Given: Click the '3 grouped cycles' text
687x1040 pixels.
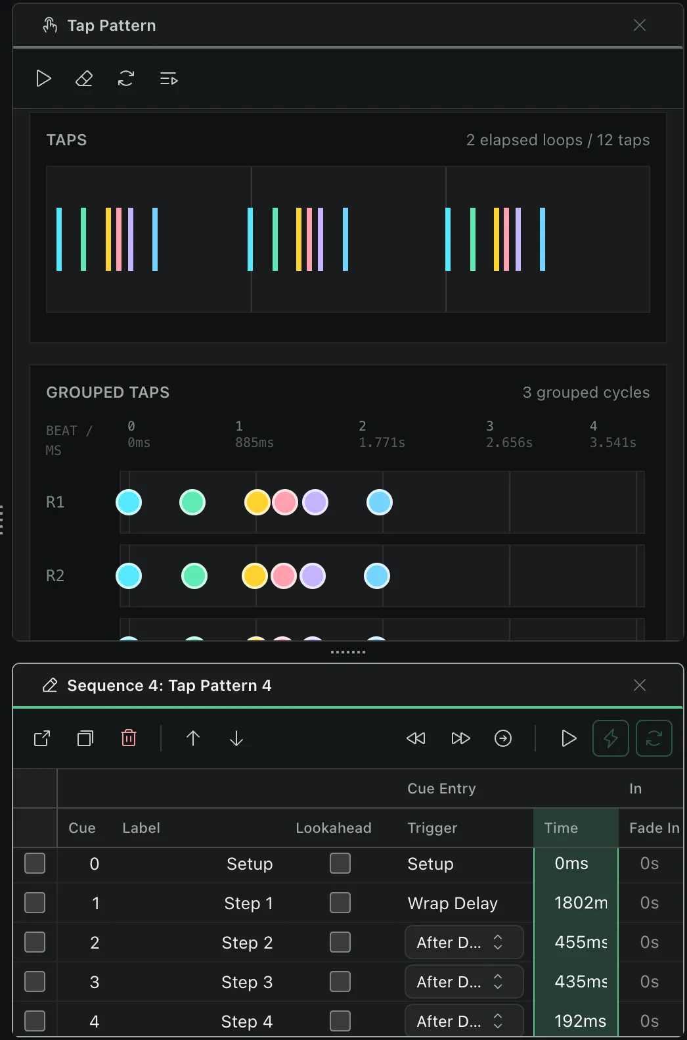Looking at the screenshot, I should click(586, 392).
